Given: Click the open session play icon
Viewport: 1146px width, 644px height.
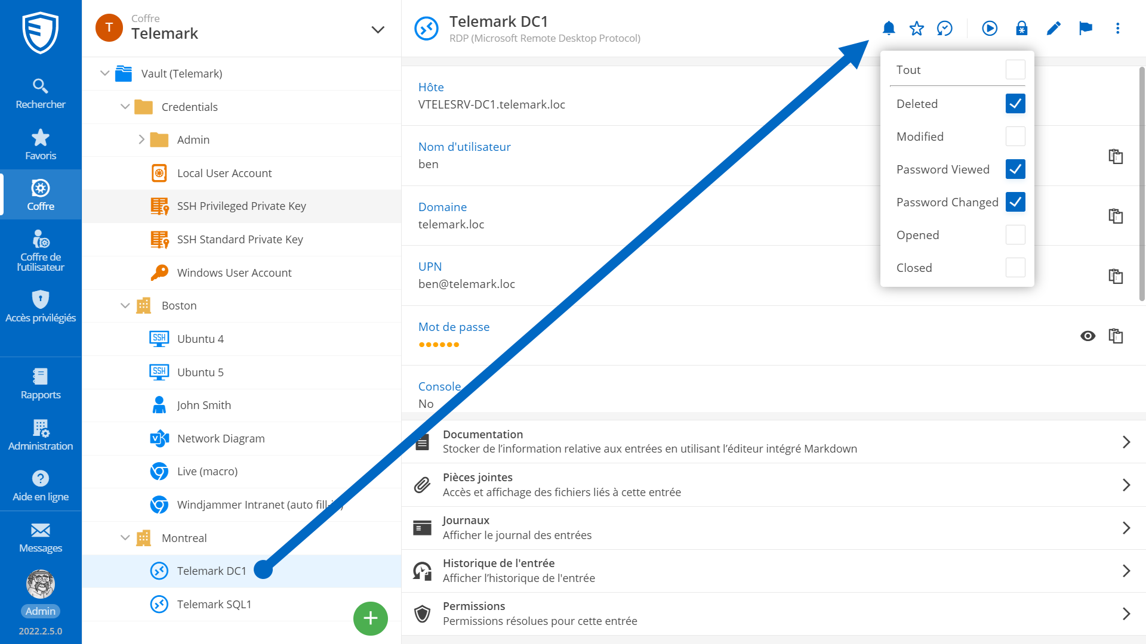Looking at the screenshot, I should coord(990,28).
